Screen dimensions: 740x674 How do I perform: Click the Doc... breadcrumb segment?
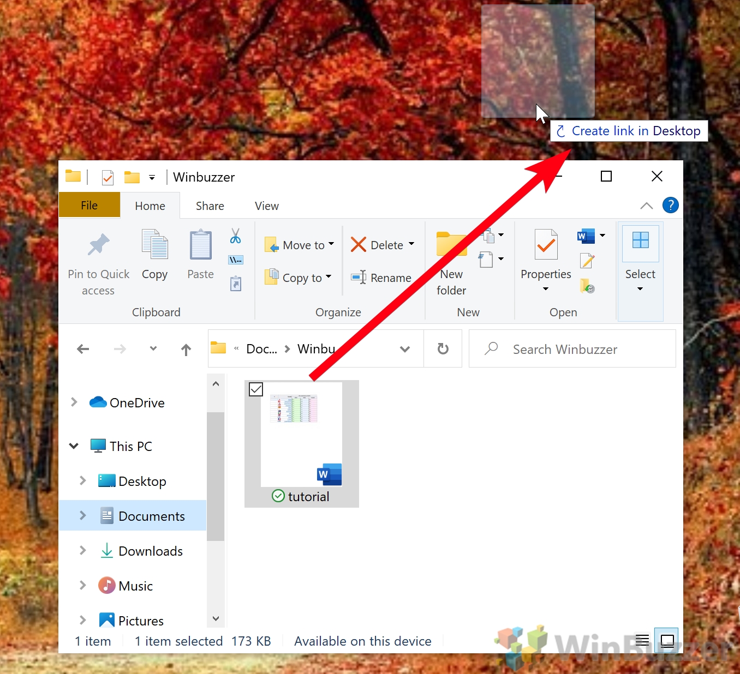tap(262, 349)
